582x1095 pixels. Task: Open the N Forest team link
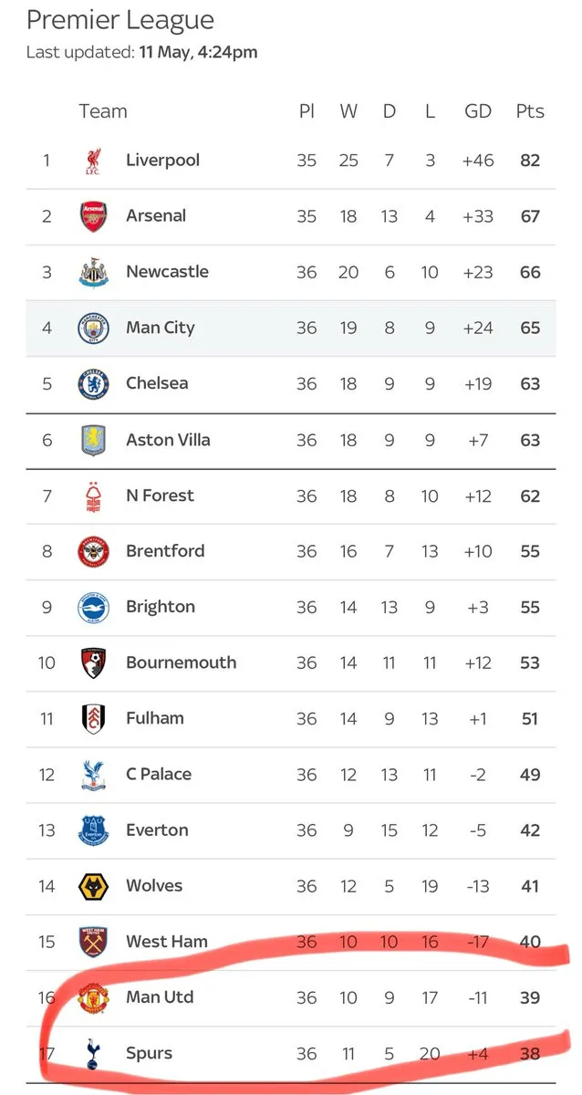[x=160, y=495]
